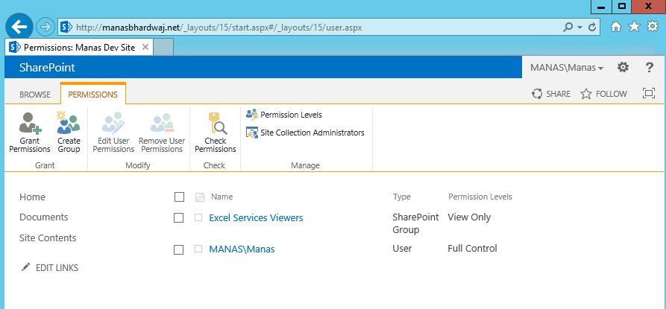Open the address bar dropdown arrow
The height and width of the screenshot is (309, 666).
(580, 28)
